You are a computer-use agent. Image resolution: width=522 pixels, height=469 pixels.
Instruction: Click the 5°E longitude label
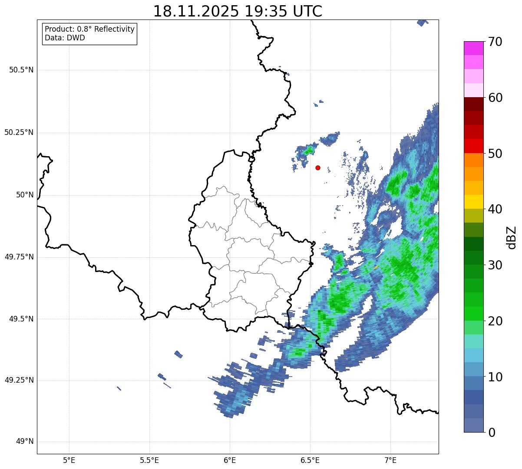pyautogui.click(x=69, y=460)
